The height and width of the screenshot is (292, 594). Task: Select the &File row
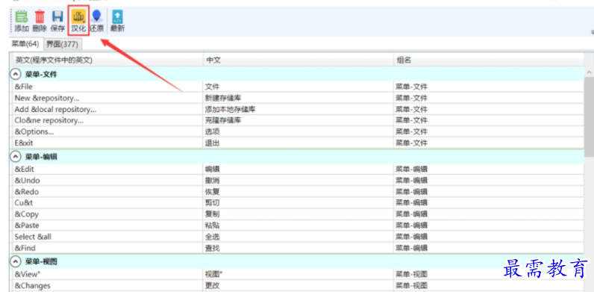(298, 87)
